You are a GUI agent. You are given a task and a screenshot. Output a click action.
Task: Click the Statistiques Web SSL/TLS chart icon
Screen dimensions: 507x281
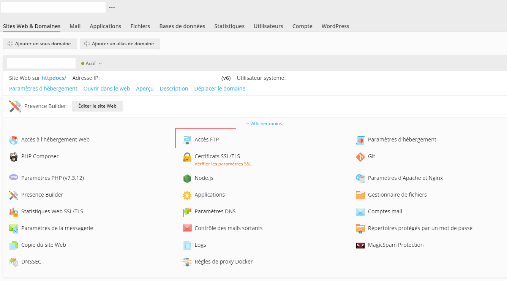tap(14, 212)
